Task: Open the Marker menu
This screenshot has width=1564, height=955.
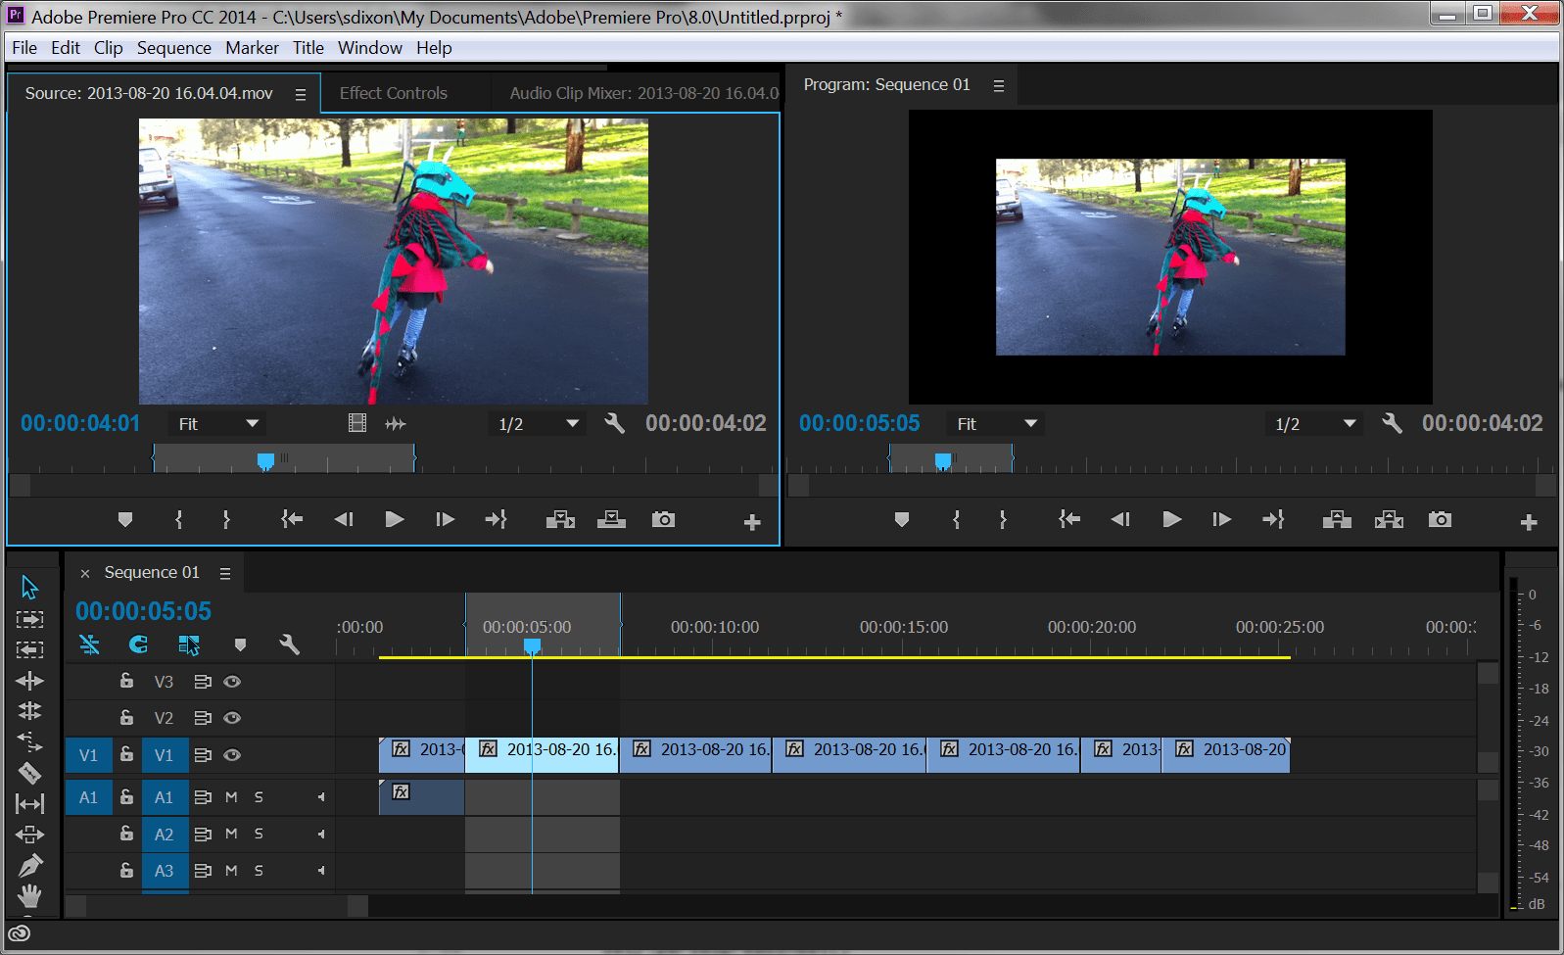Action: [252, 48]
